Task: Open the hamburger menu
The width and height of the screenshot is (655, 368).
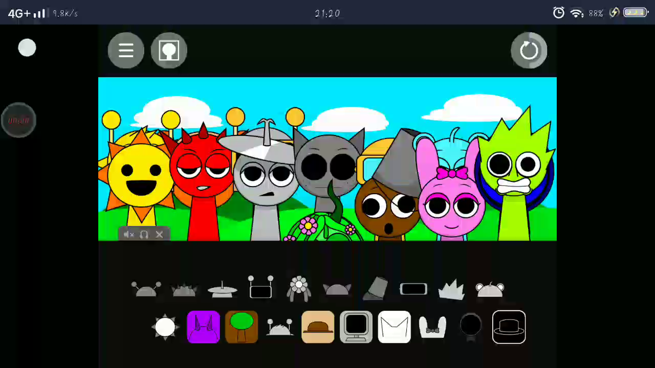Action: coord(126,50)
